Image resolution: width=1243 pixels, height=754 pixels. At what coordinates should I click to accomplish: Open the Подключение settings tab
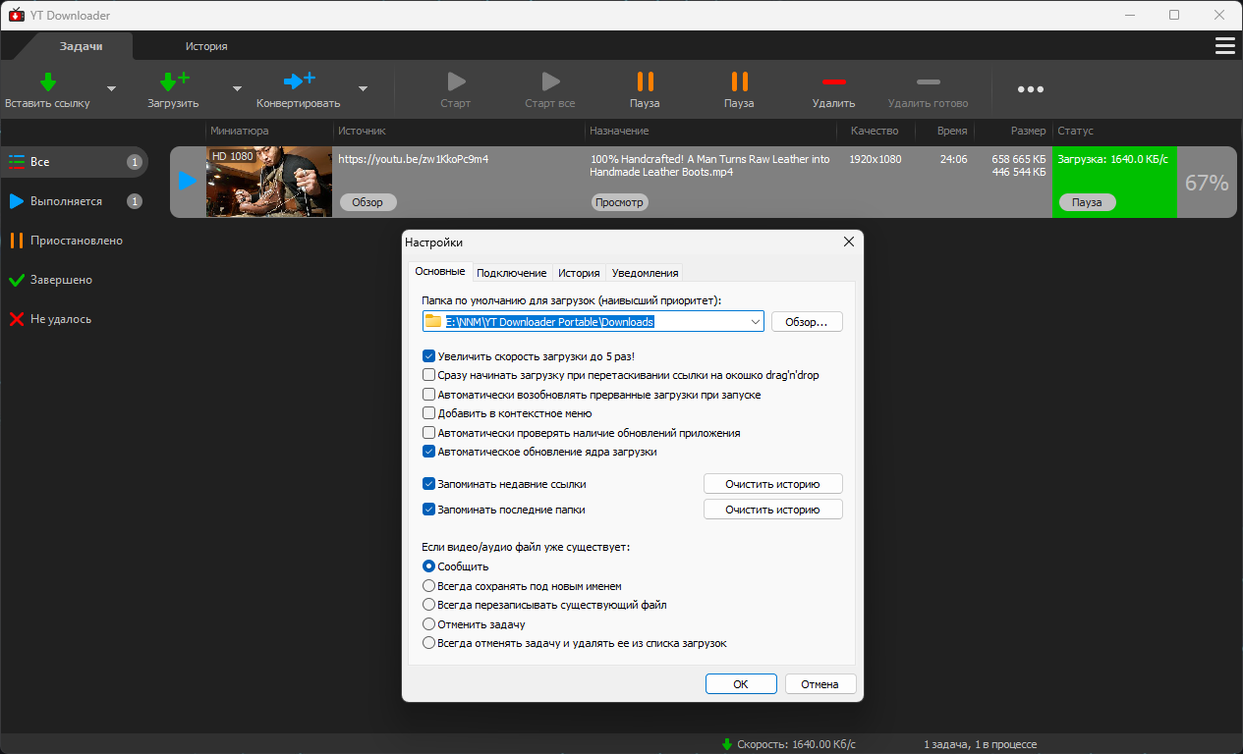click(x=512, y=273)
